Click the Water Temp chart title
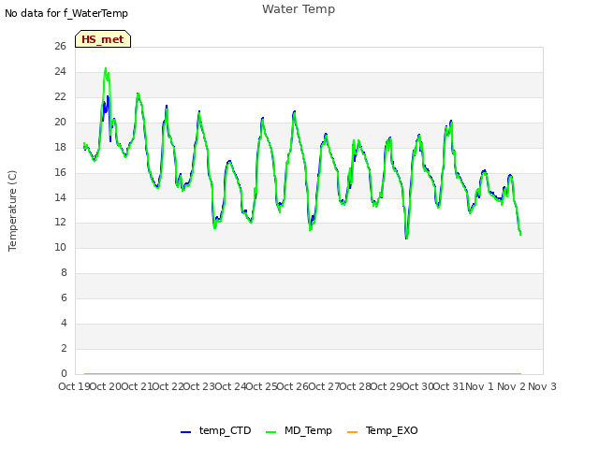 [x=299, y=9]
